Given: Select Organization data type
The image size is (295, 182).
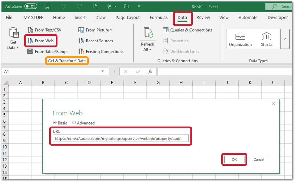Looking at the screenshot, I should pyautogui.click(x=240, y=39).
